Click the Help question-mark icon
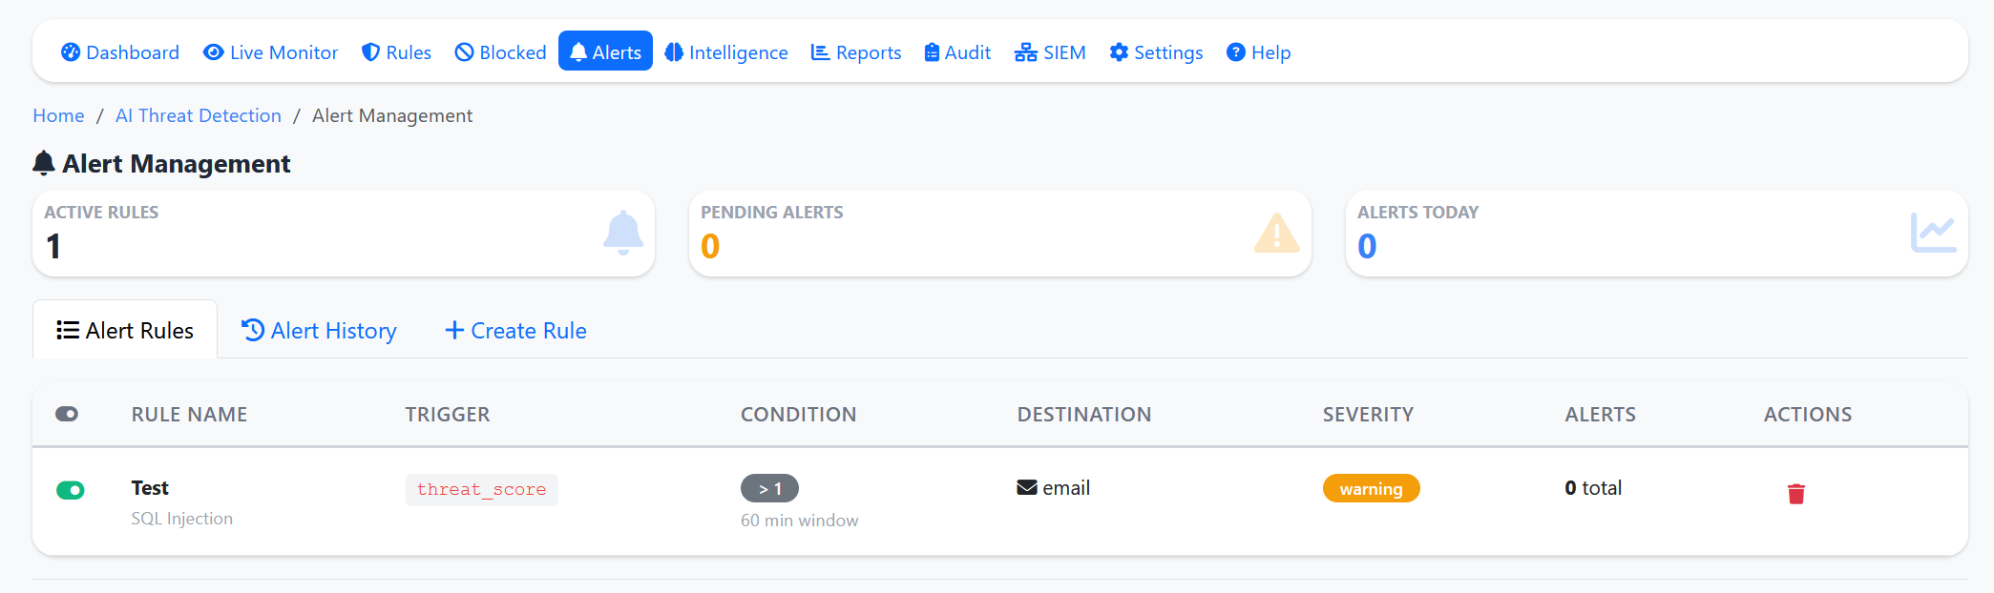The height and width of the screenshot is (593, 1994). 1235,52
